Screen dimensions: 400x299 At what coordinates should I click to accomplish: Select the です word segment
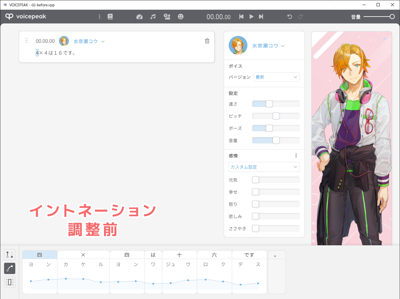[249, 255]
